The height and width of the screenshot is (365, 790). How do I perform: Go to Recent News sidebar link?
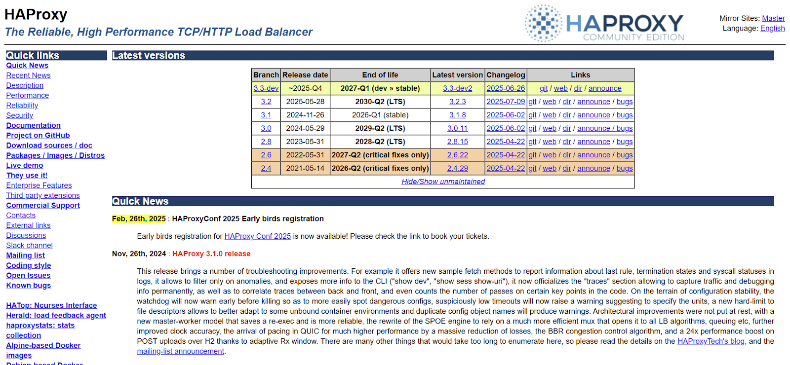click(x=28, y=75)
